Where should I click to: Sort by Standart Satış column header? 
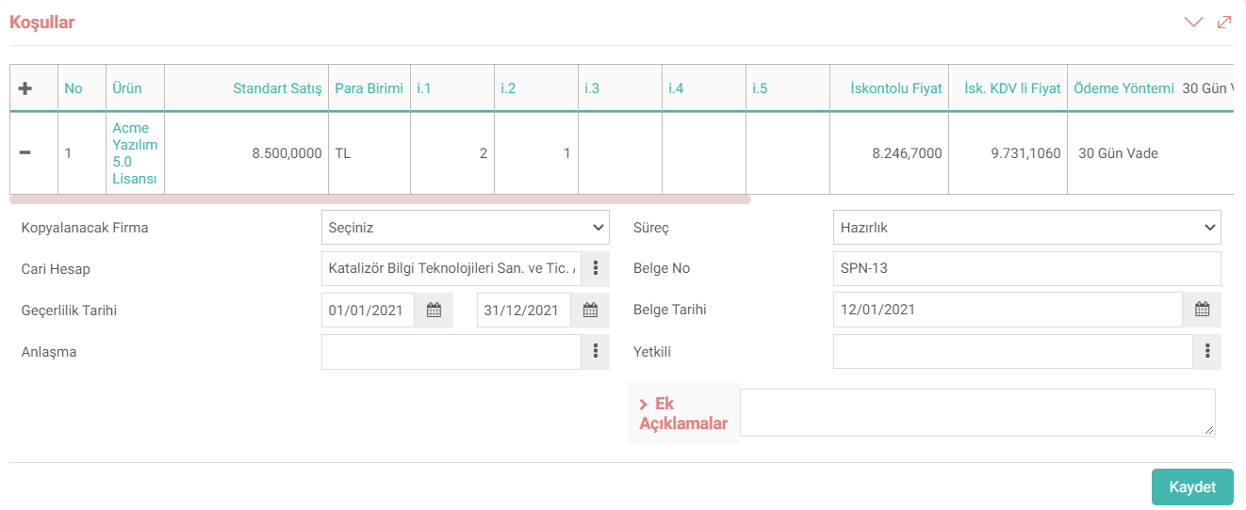click(277, 88)
